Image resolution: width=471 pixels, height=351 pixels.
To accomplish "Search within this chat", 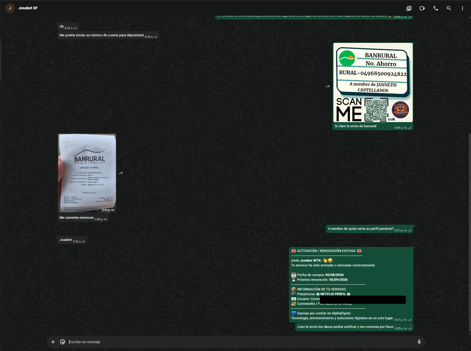I will pos(449,8).
